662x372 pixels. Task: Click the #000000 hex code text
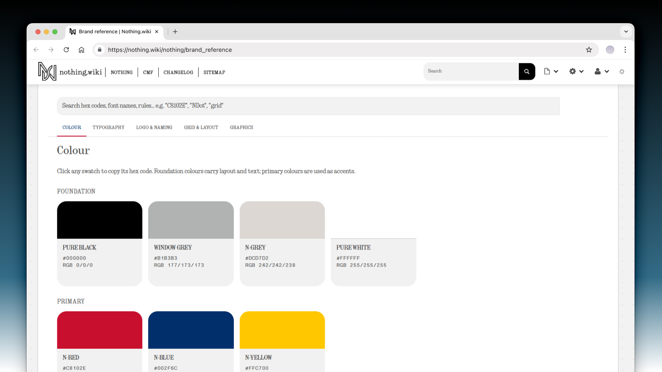point(74,258)
